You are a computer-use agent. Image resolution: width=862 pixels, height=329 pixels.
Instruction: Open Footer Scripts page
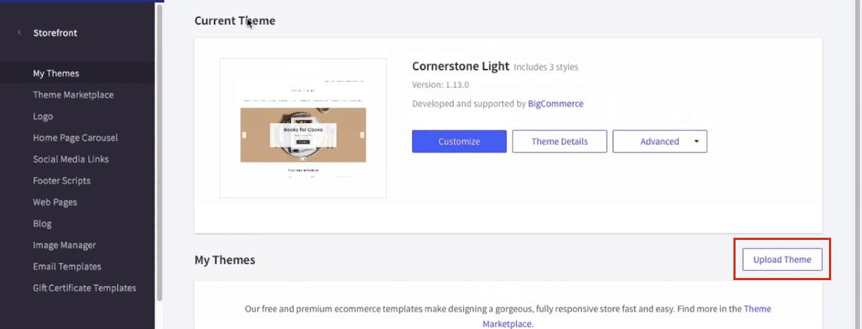coord(62,181)
